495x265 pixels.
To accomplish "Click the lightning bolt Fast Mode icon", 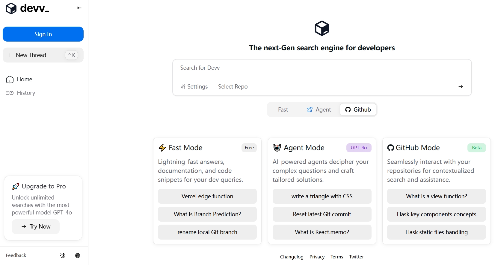I will (x=162, y=148).
